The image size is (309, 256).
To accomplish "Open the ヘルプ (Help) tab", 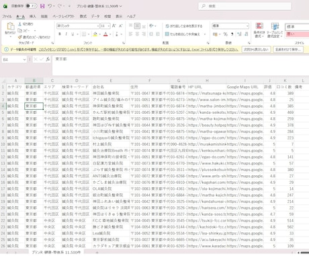I will (x=131, y=16).
